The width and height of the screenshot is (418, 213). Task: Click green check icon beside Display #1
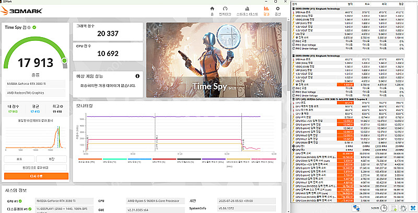tap(30, 209)
